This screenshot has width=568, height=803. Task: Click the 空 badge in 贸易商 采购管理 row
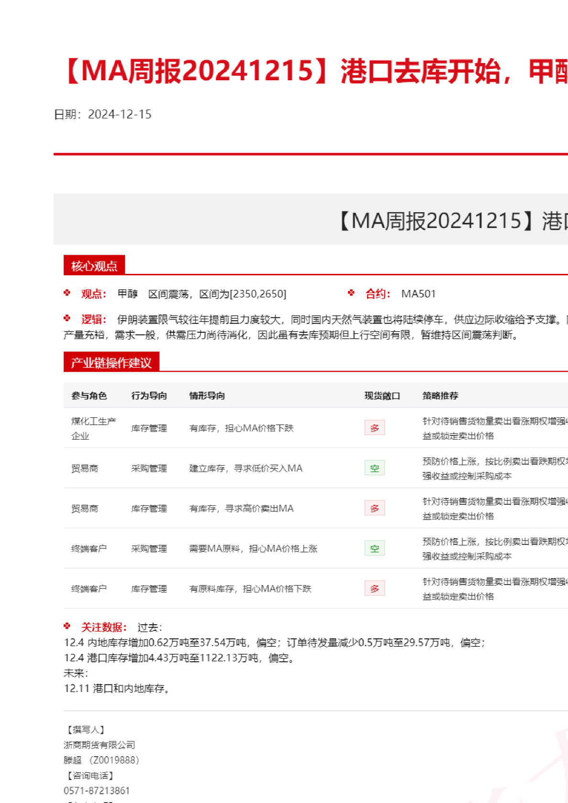pos(374,468)
